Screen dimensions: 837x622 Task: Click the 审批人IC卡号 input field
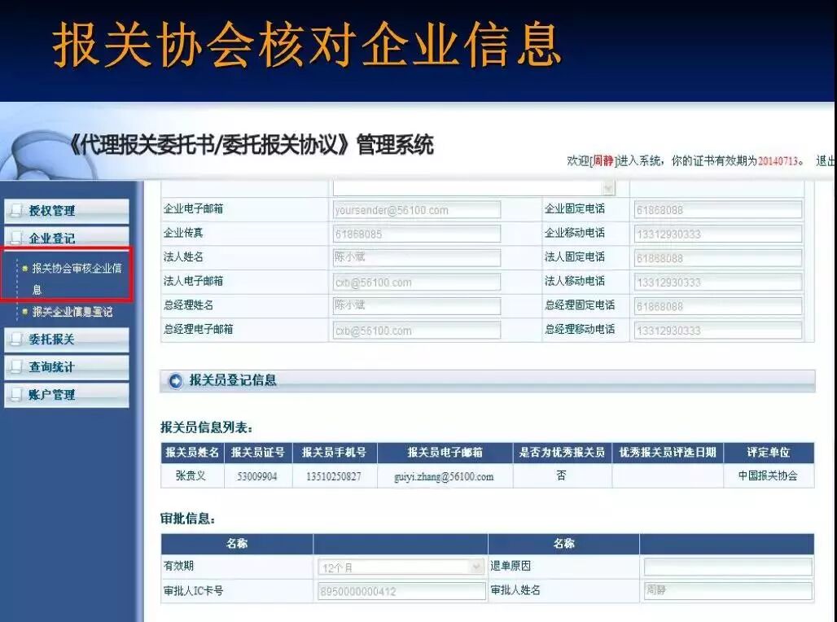402,591
